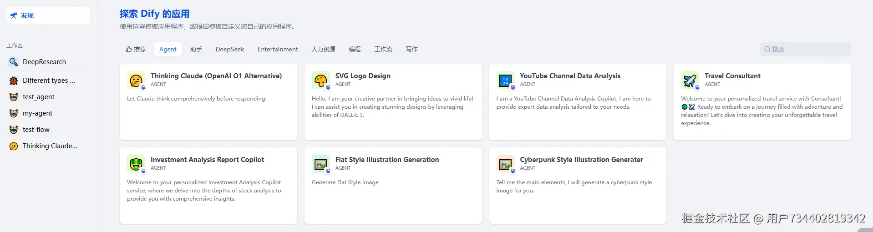
Task: Select the Agent tab
Action: click(168, 49)
